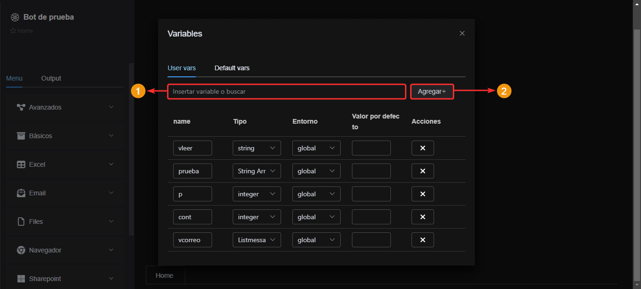Change the environment of variable p
Screen dimensions: 641x289
click(x=316, y=194)
